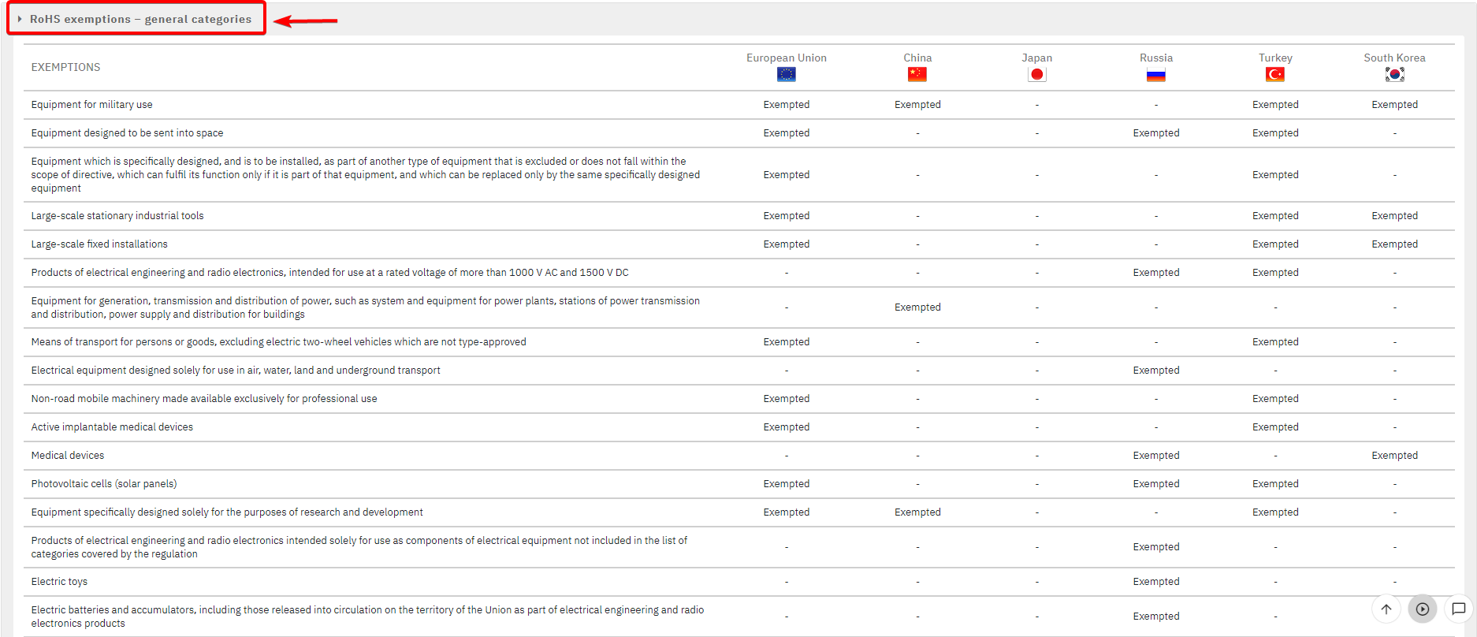Click the China flag icon

[917, 74]
